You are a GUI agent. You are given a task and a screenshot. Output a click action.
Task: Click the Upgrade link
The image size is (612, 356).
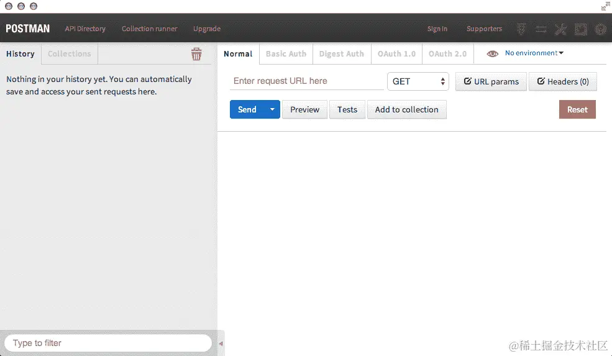(207, 29)
